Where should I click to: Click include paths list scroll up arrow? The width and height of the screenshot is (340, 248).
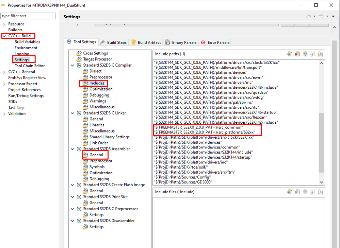coord(321,63)
